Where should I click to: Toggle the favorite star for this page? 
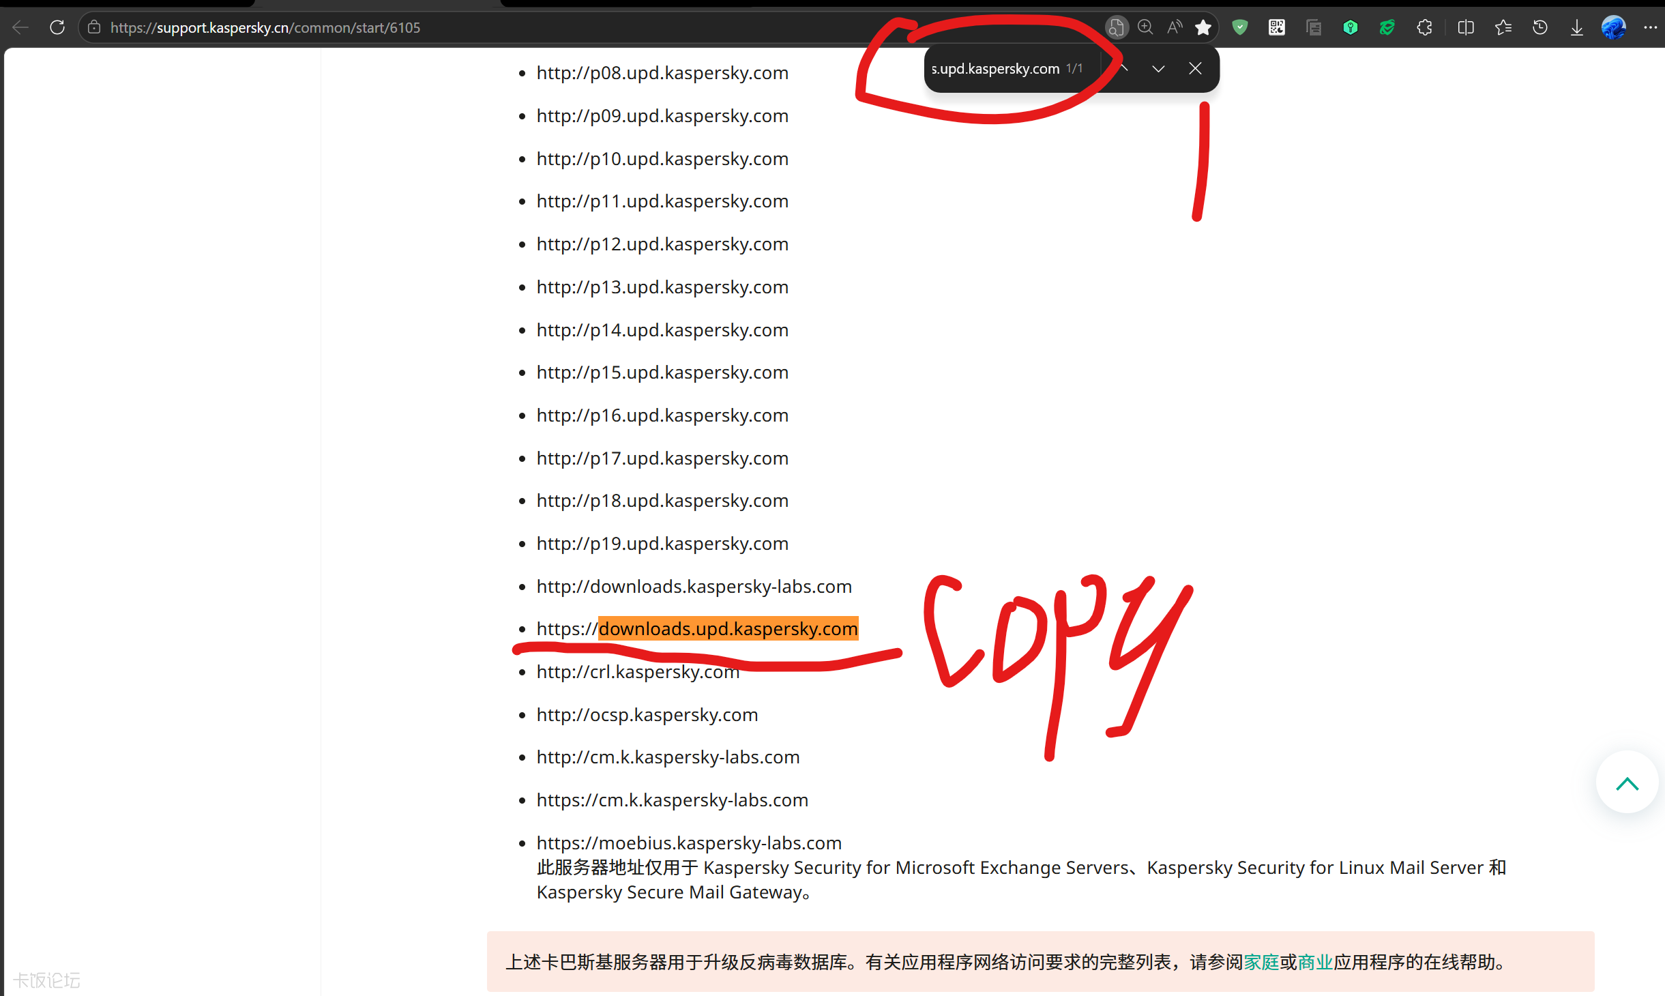1203,28
